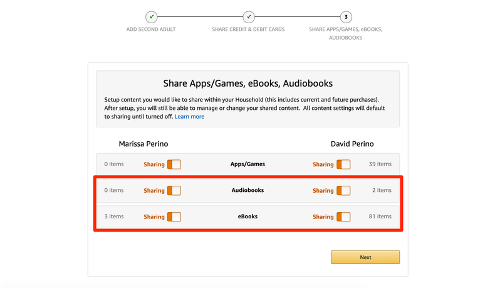Click the eBooks row label
The width and height of the screenshot is (495, 288).
coord(247,216)
